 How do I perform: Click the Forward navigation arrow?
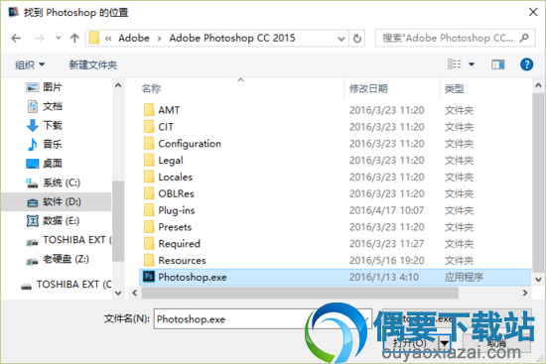(x=40, y=38)
